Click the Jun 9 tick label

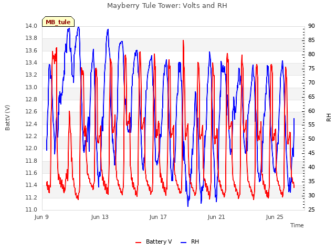point(41,217)
